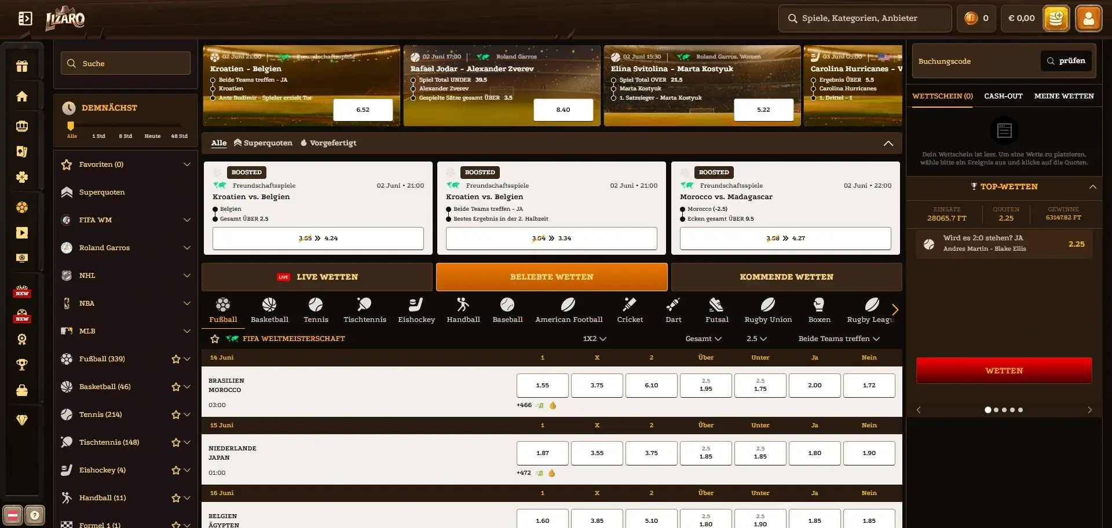Go to next Top-Wetten slide arrow
1112x528 pixels.
pos(1089,410)
